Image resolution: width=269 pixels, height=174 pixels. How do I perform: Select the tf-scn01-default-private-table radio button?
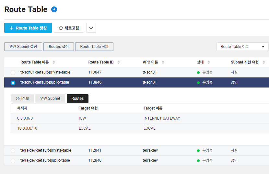(x=13, y=72)
